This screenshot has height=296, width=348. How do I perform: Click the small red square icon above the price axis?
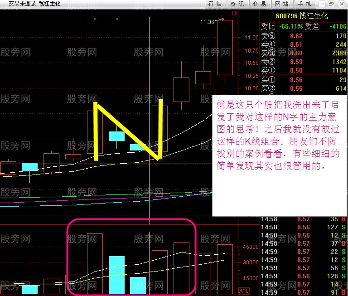pyautogui.click(x=235, y=13)
